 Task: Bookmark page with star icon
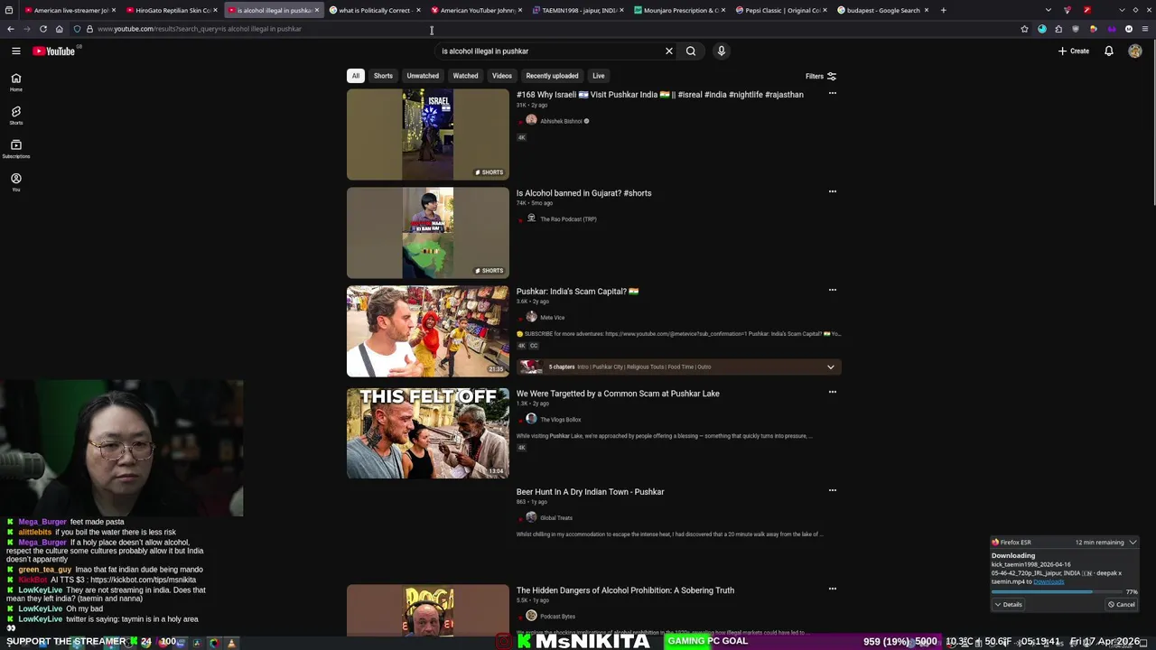pyautogui.click(x=1024, y=29)
